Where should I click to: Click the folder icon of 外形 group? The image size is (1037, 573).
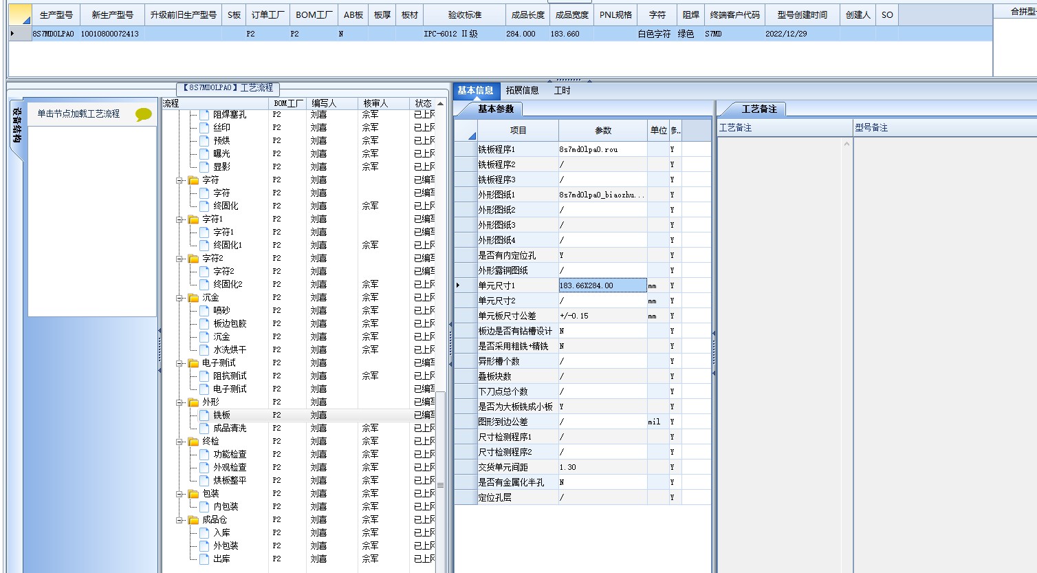(193, 402)
